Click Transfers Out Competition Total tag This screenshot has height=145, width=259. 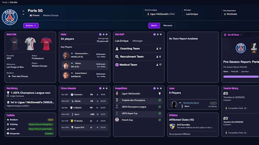[236, 133]
